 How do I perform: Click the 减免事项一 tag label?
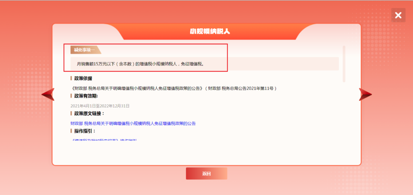pyautogui.click(x=85, y=50)
